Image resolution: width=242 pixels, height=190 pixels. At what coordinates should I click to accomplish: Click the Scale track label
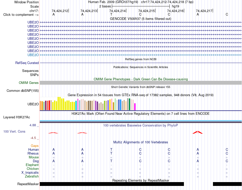[x=34, y=6]
